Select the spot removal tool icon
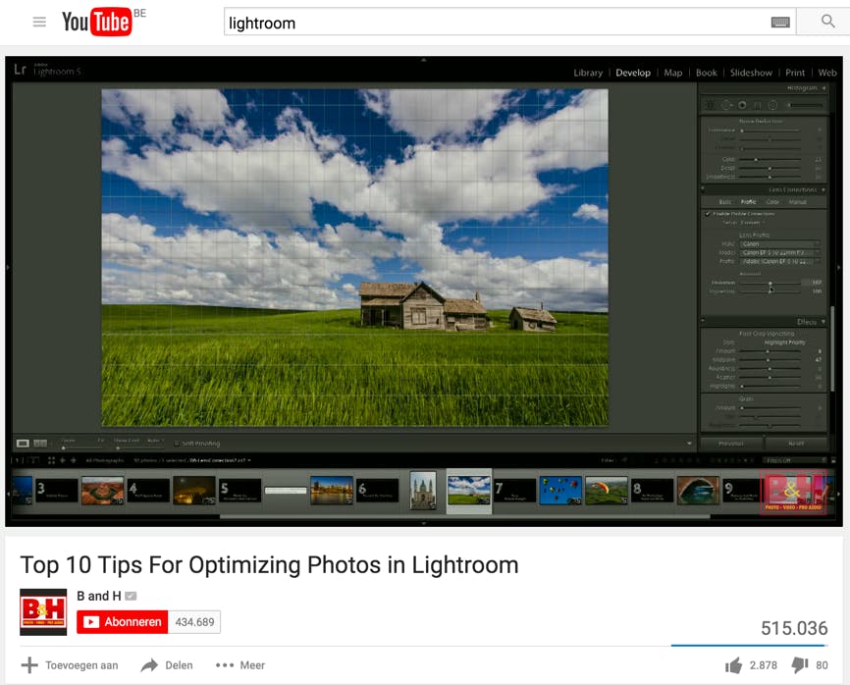Image resolution: width=850 pixels, height=685 pixels. pos(726,105)
